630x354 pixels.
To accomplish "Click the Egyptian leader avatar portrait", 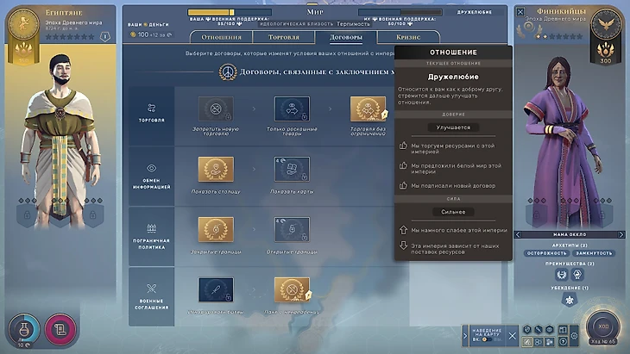I will tap(60, 140).
